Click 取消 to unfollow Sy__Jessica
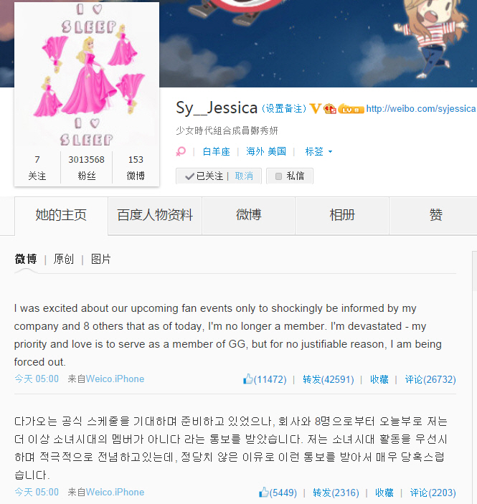 click(x=244, y=176)
